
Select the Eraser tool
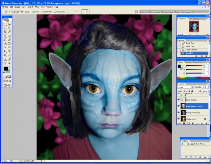click(5, 43)
